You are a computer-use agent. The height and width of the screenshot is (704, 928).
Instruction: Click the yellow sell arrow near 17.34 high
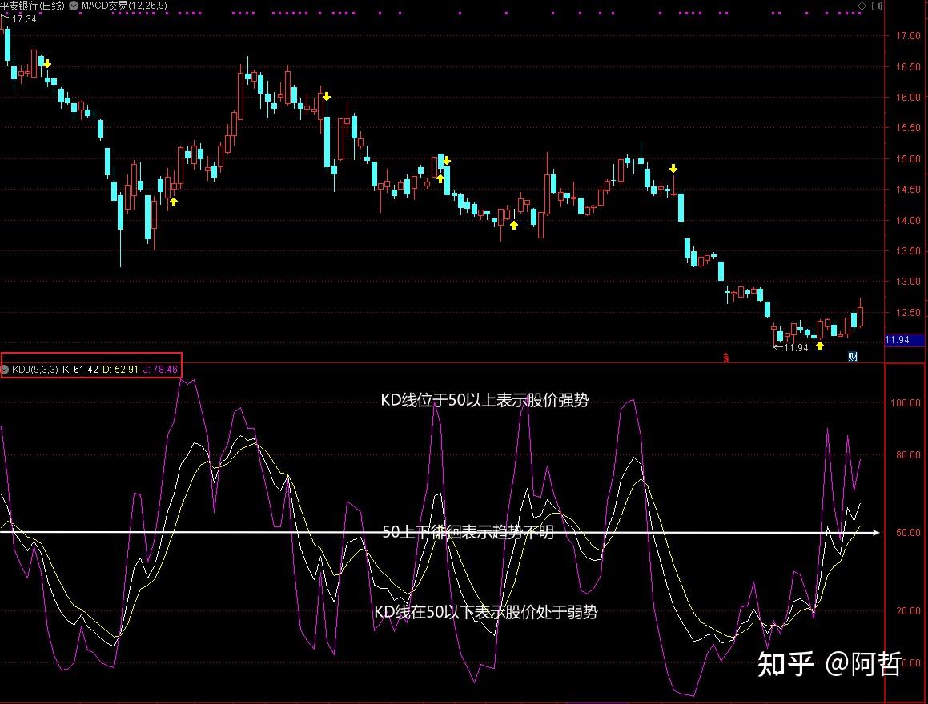46,64
